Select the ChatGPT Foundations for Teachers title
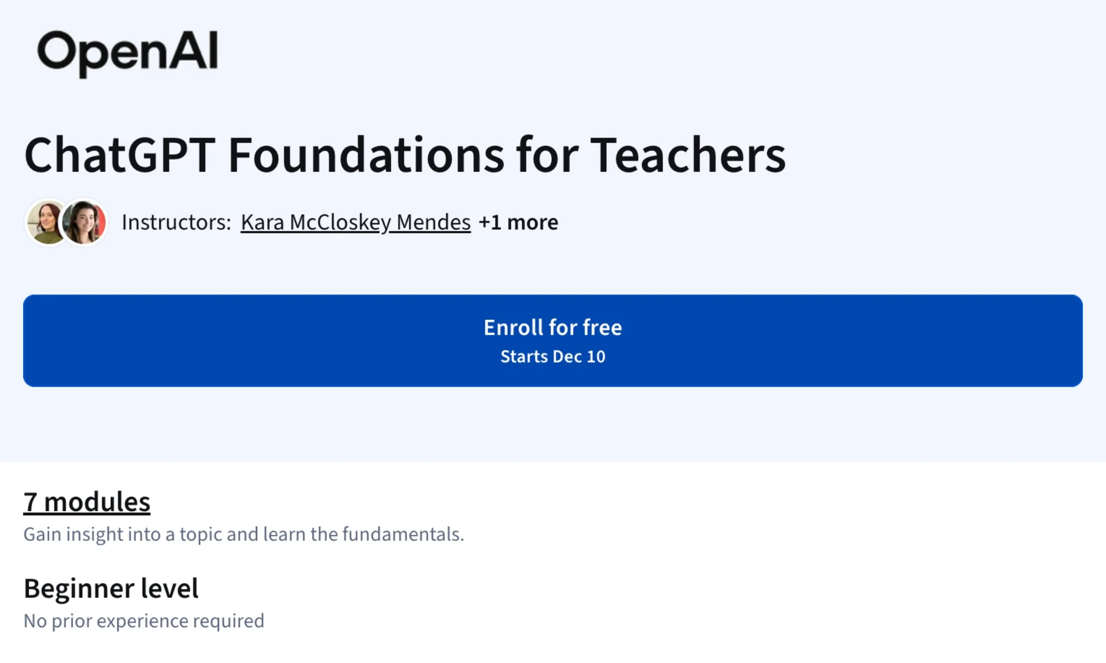The image size is (1106, 663). (x=405, y=156)
